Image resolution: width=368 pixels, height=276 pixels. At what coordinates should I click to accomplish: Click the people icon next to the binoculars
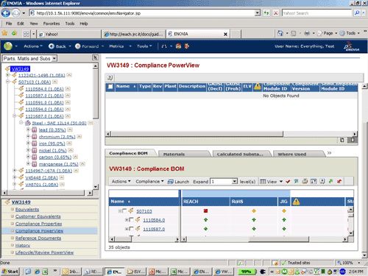pyautogui.click(x=179, y=46)
